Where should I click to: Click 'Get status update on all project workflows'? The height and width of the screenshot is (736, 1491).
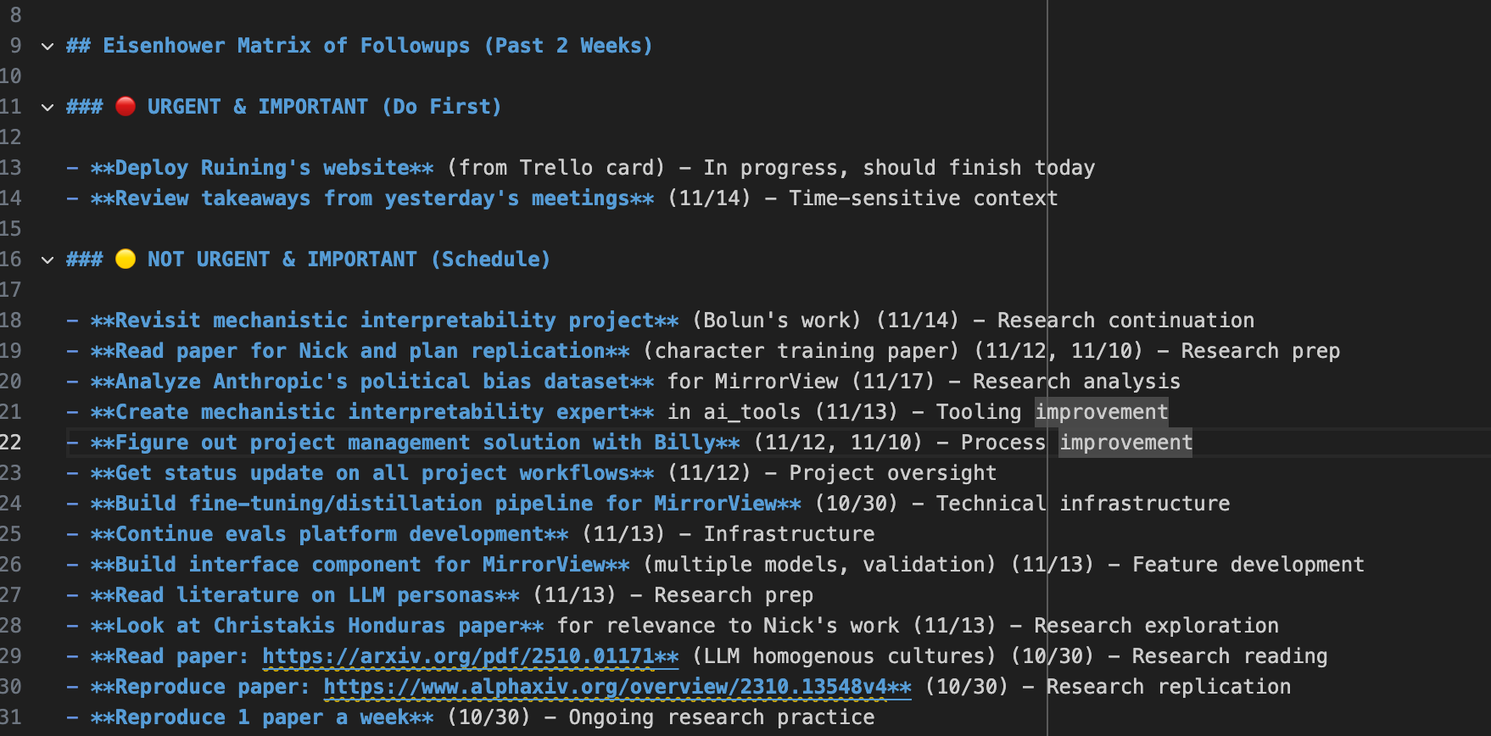tap(371, 473)
